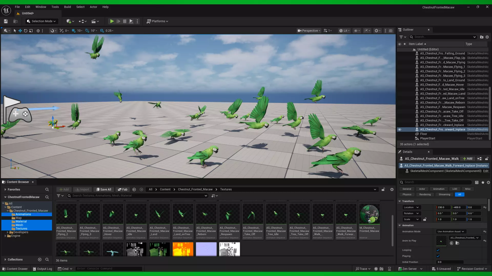Image resolution: width=492 pixels, height=276 pixels.
Task: Expand the Developers folder
Action: pos(8,232)
